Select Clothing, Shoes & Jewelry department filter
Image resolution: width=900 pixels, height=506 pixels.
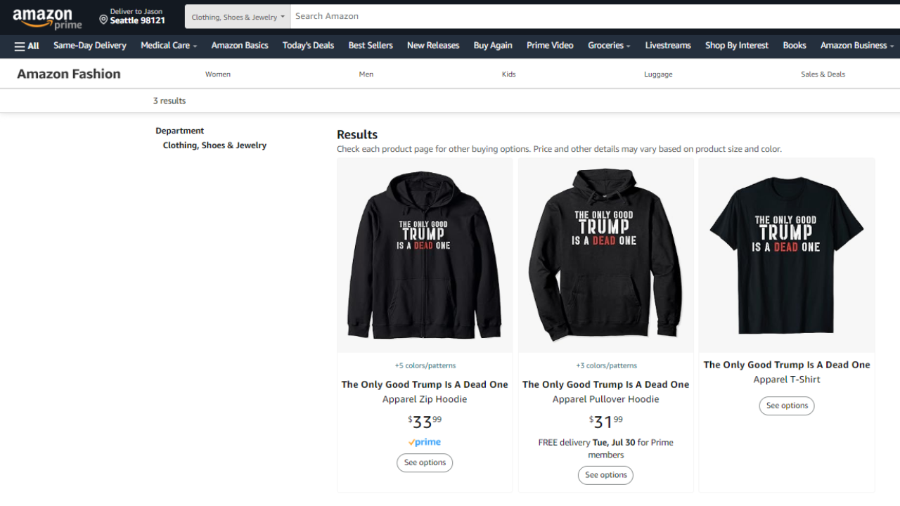214,145
